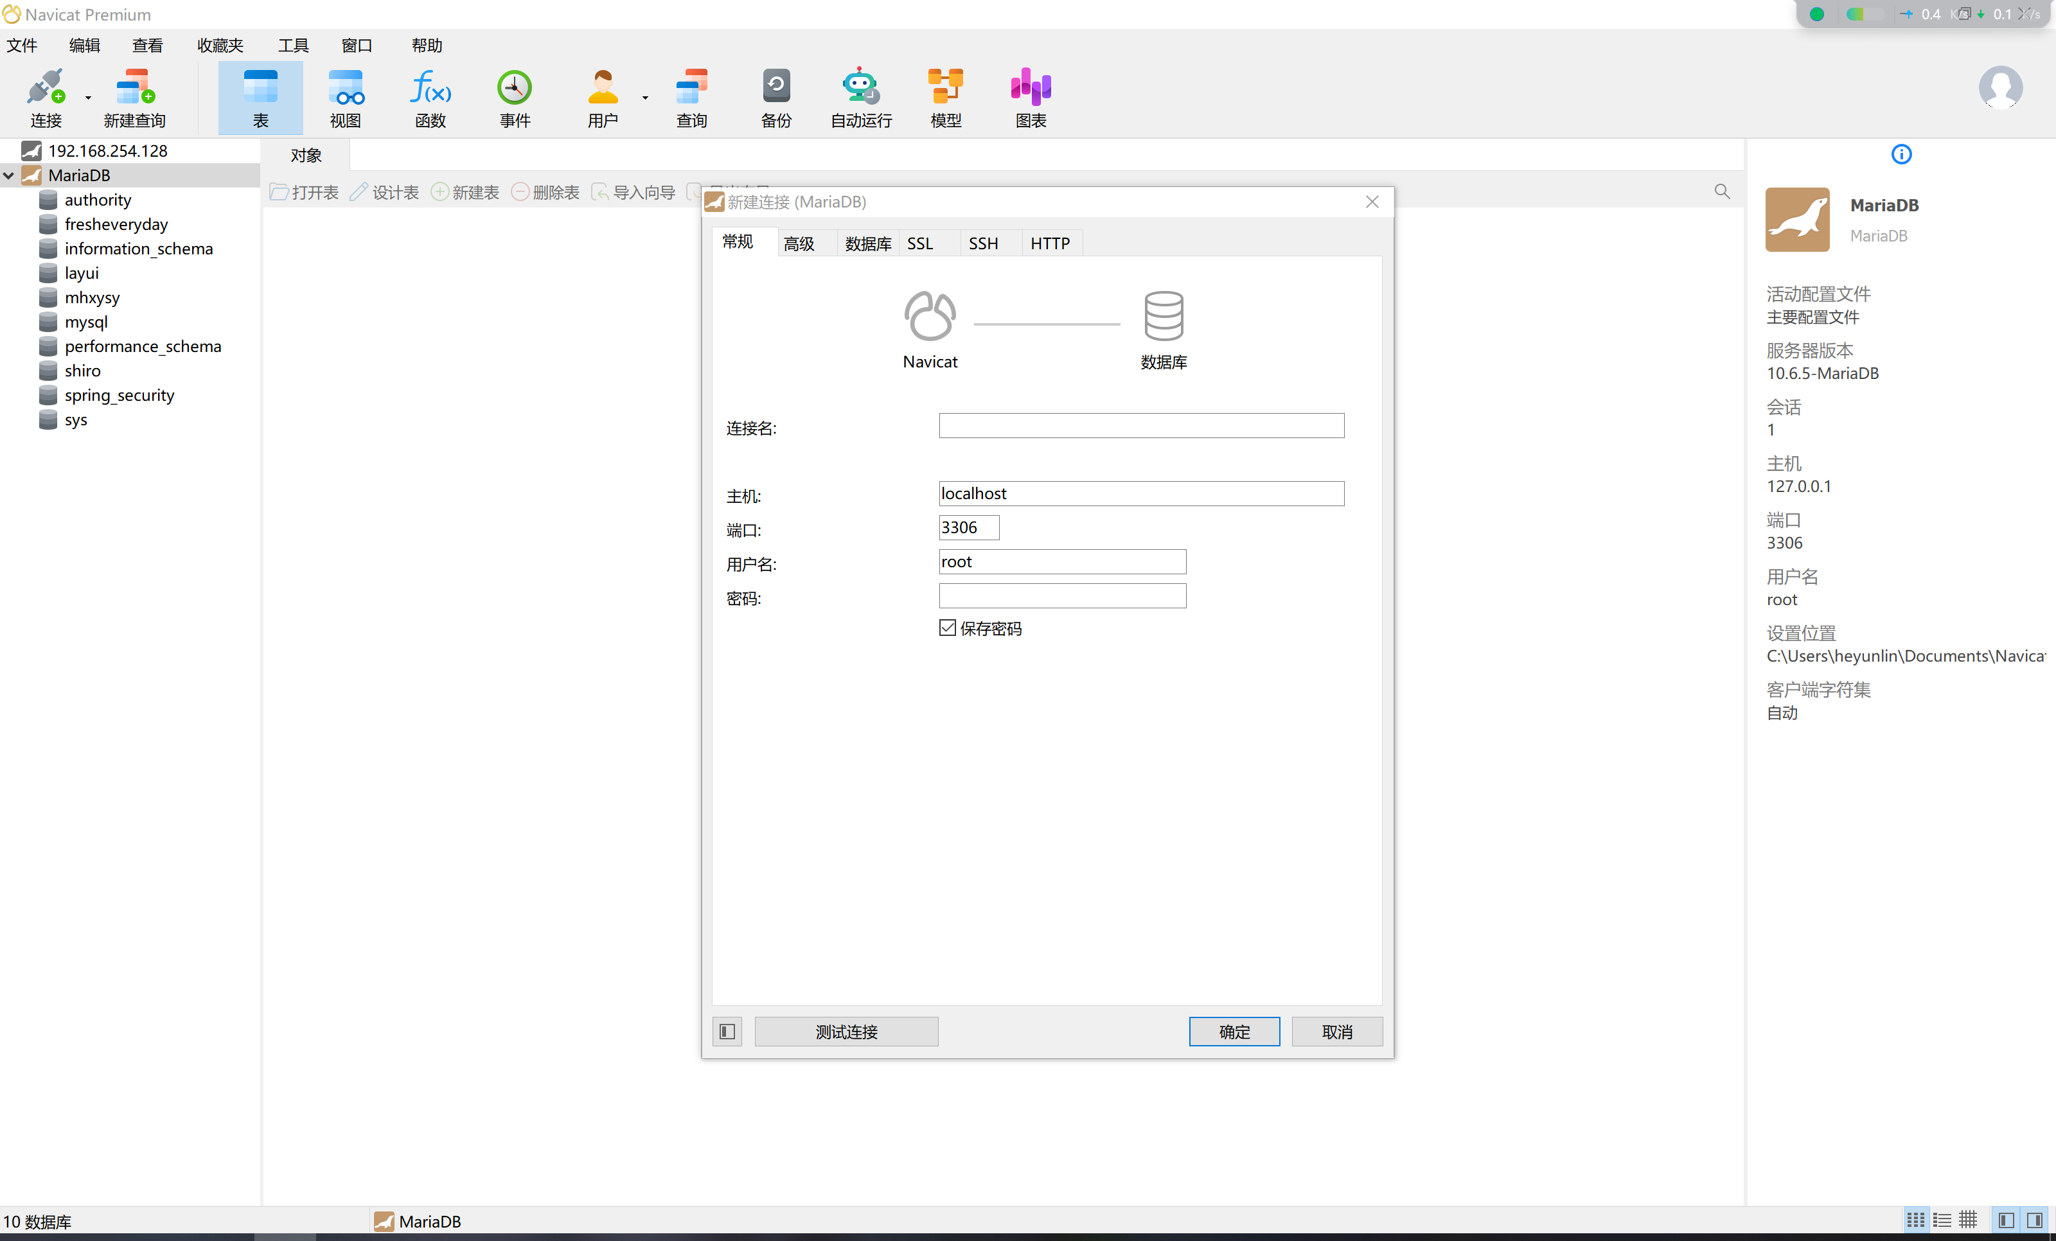Screen dimensions: 2056x1241
Task: Select the information_schema database
Action: click(x=139, y=249)
